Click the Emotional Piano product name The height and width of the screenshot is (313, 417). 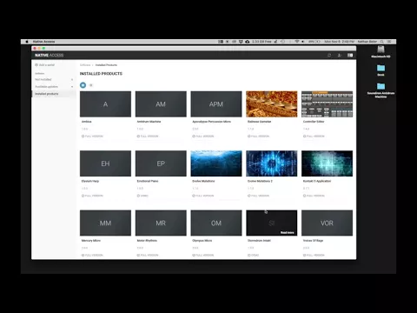click(x=148, y=181)
